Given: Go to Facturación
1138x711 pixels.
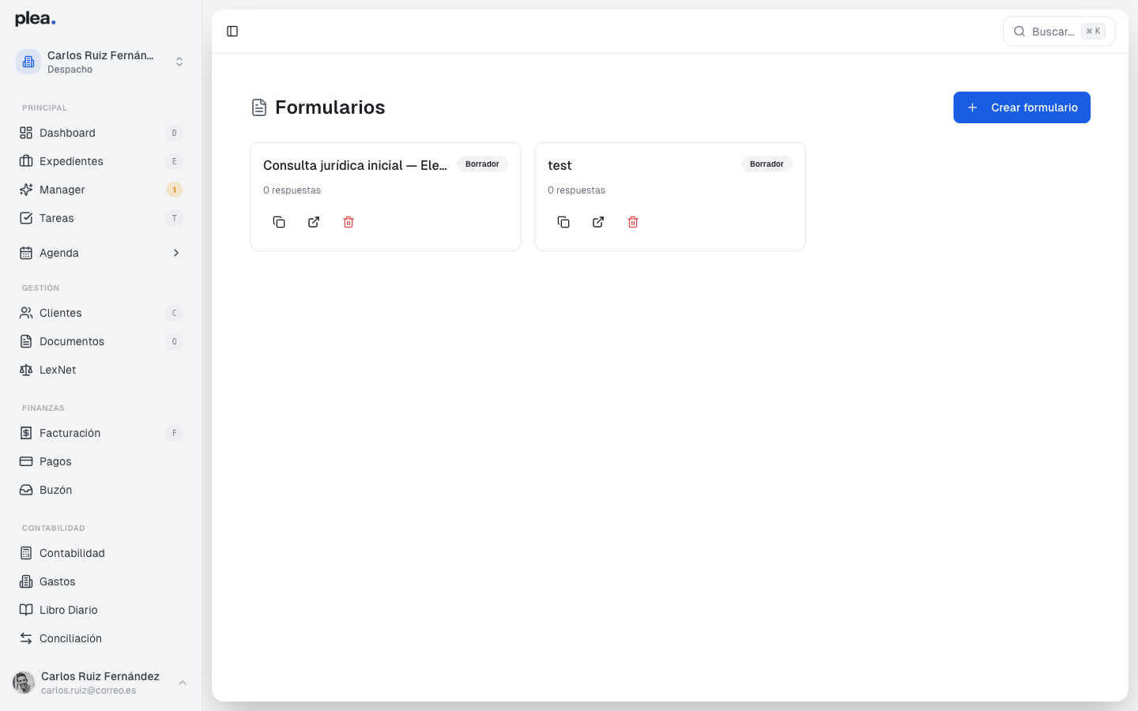Looking at the screenshot, I should [100, 433].
